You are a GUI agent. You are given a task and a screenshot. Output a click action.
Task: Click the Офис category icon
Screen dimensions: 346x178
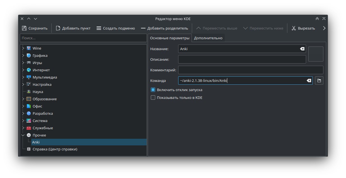click(x=29, y=106)
